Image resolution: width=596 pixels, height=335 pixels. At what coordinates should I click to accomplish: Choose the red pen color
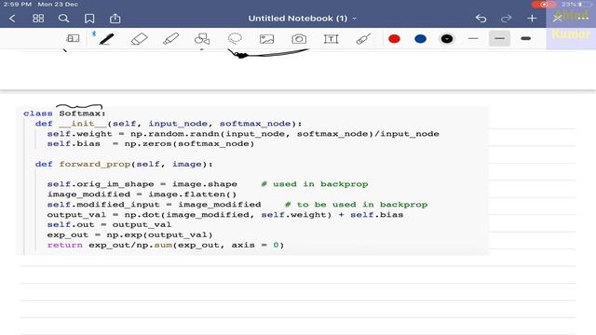[x=394, y=39]
